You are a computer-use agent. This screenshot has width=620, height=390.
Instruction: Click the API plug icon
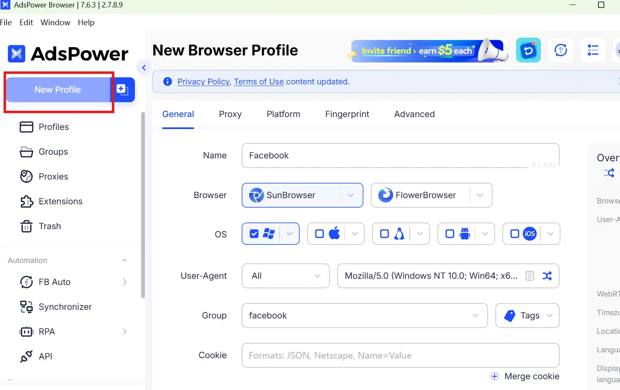26,357
